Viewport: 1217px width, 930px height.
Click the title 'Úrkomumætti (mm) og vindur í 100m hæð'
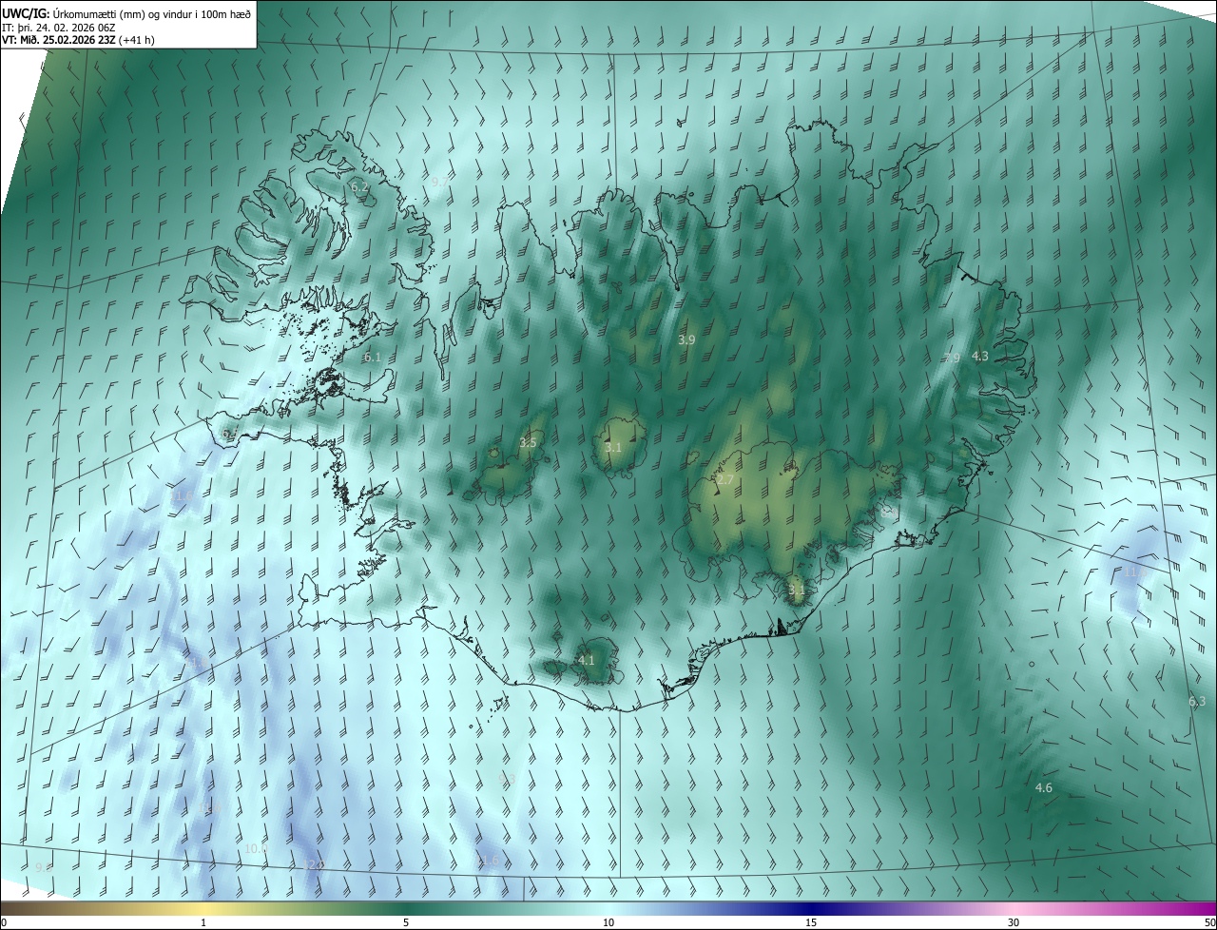tap(151, 12)
